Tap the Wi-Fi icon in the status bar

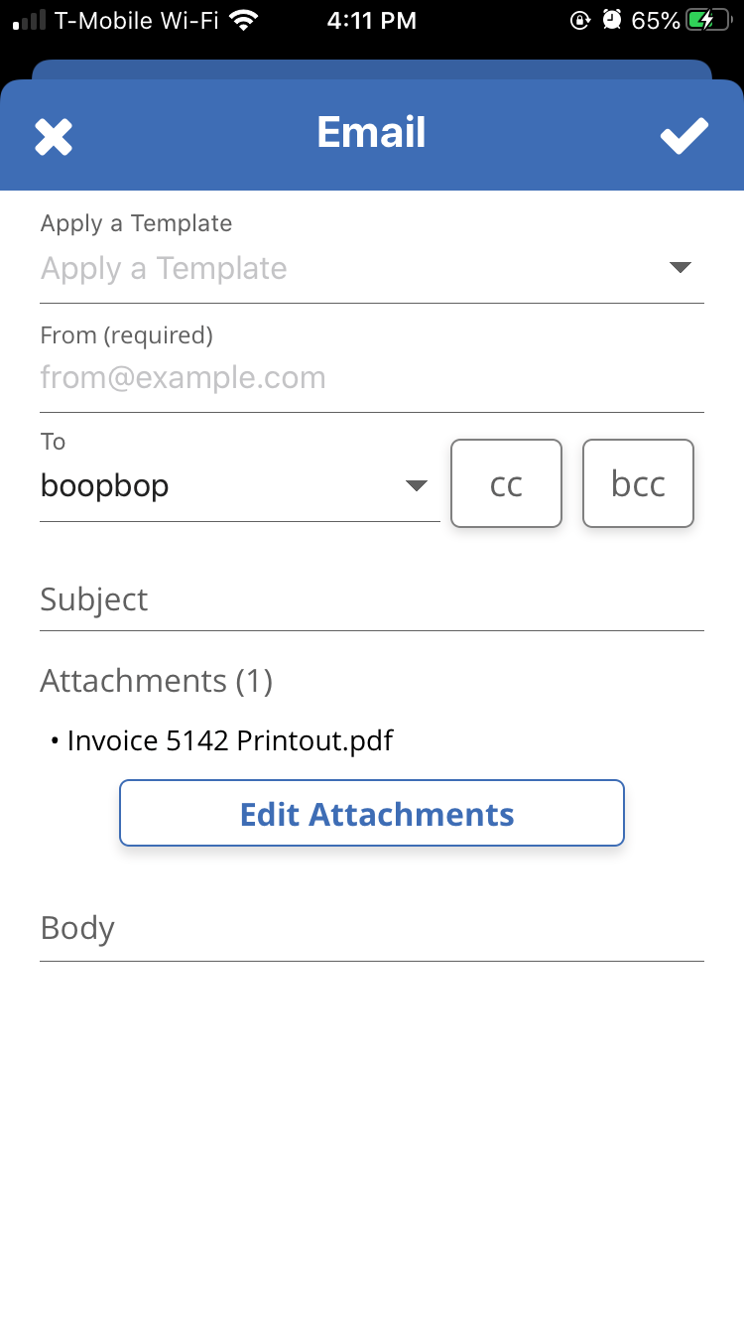242,20
